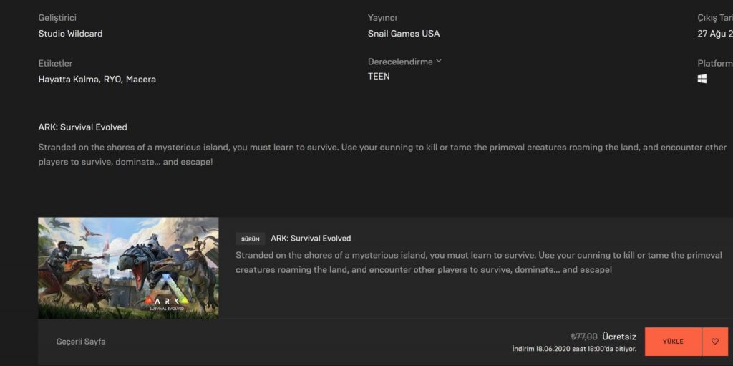
Task: Click the Ücretsiz price label
Action: click(x=619, y=337)
